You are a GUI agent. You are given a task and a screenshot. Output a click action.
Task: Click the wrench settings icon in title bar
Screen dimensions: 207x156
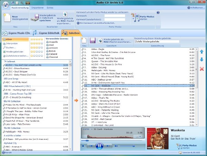(22, 3)
